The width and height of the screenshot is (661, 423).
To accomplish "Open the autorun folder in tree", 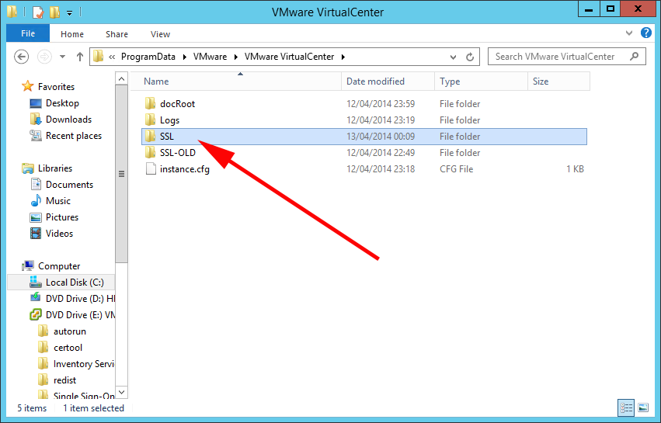I will (70, 331).
